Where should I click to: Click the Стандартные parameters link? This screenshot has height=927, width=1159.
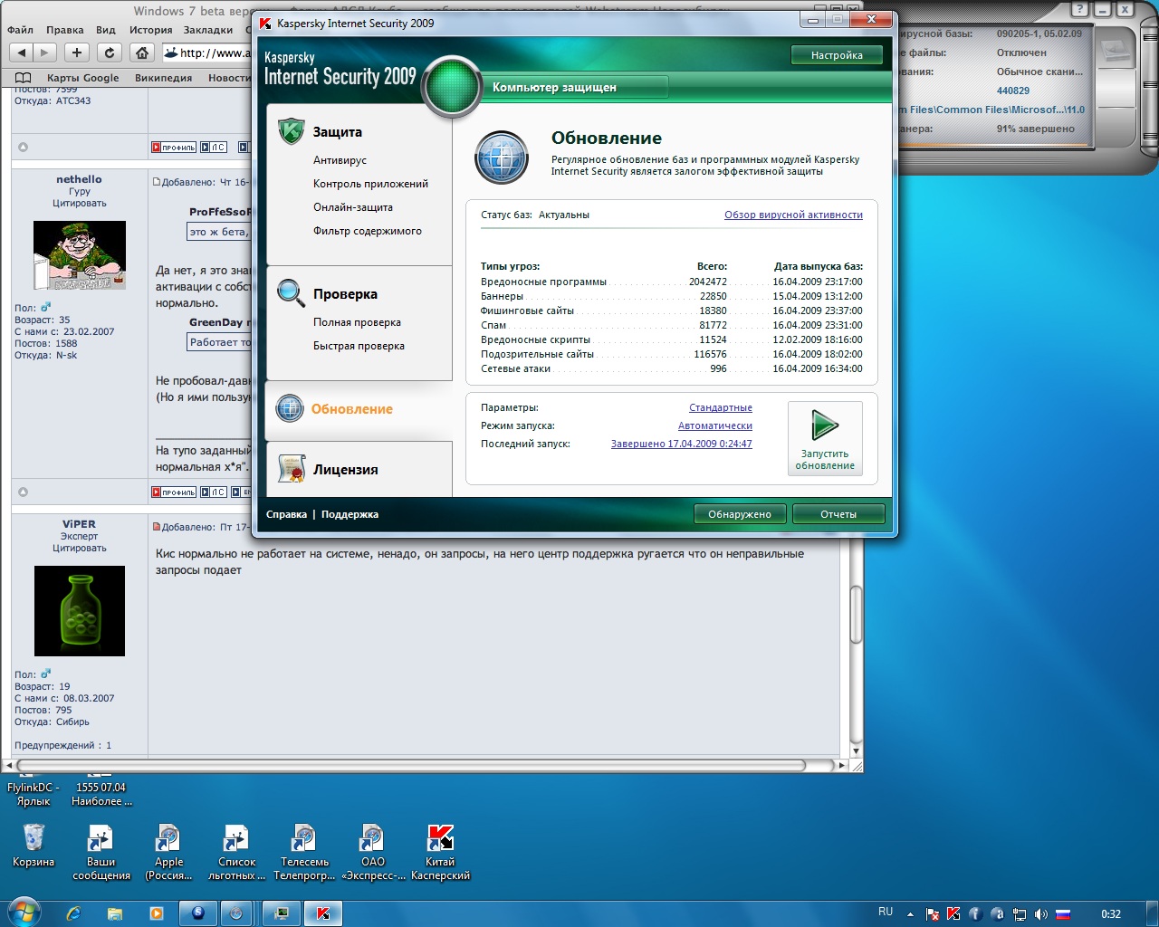721,408
